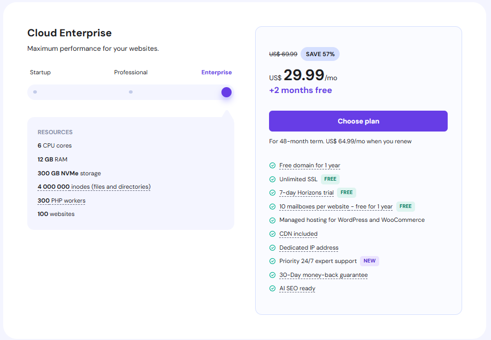Select the Enterprise plan label
Screen dimensions: 491x340
point(217,73)
